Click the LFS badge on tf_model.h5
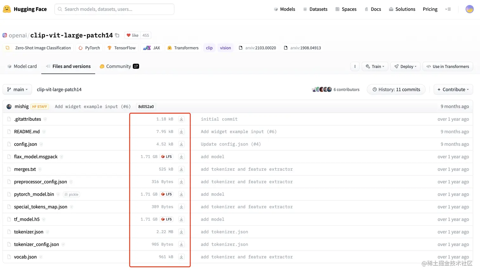480x274 pixels. (x=166, y=219)
